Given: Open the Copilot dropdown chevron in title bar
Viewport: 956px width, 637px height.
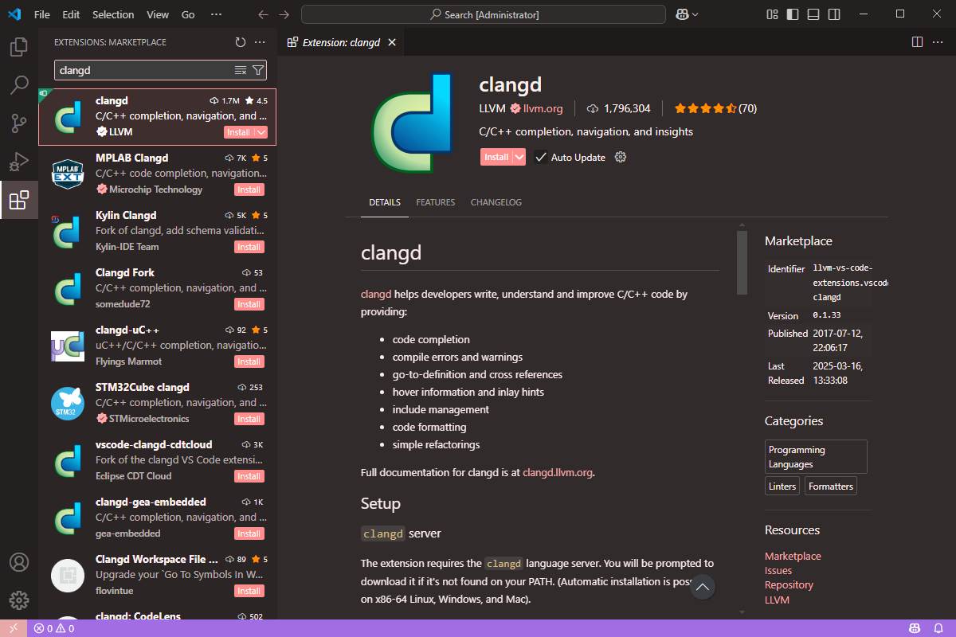Looking at the screenshot, I should (x=695, y=14).
